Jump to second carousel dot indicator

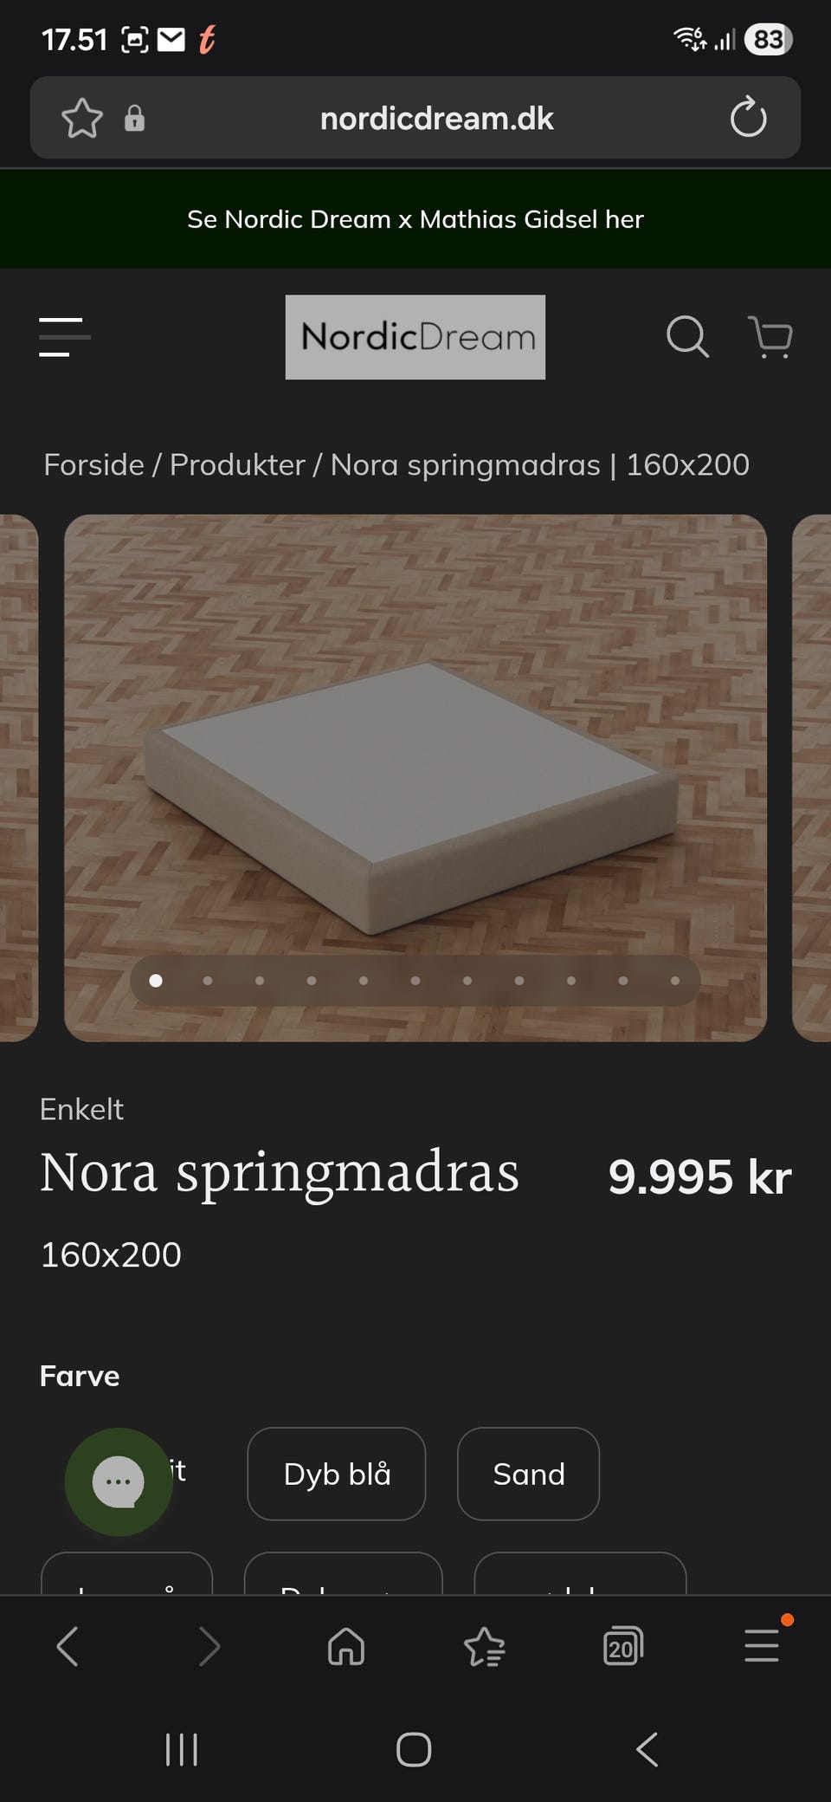click(x=208, y=981)
